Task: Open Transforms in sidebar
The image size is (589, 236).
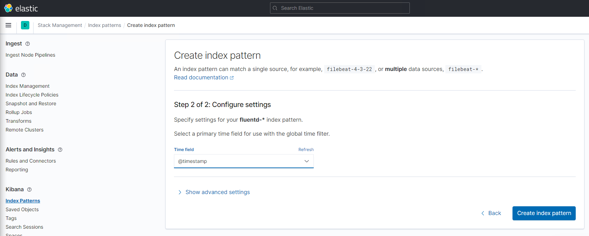Action: 19,121
